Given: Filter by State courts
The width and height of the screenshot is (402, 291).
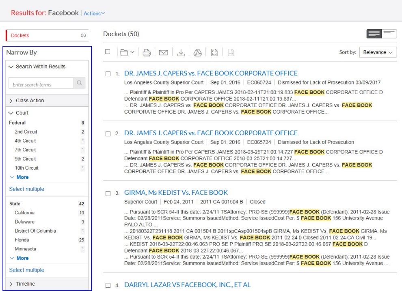Looking at the screenshot, I should click(x=15, y=204).
